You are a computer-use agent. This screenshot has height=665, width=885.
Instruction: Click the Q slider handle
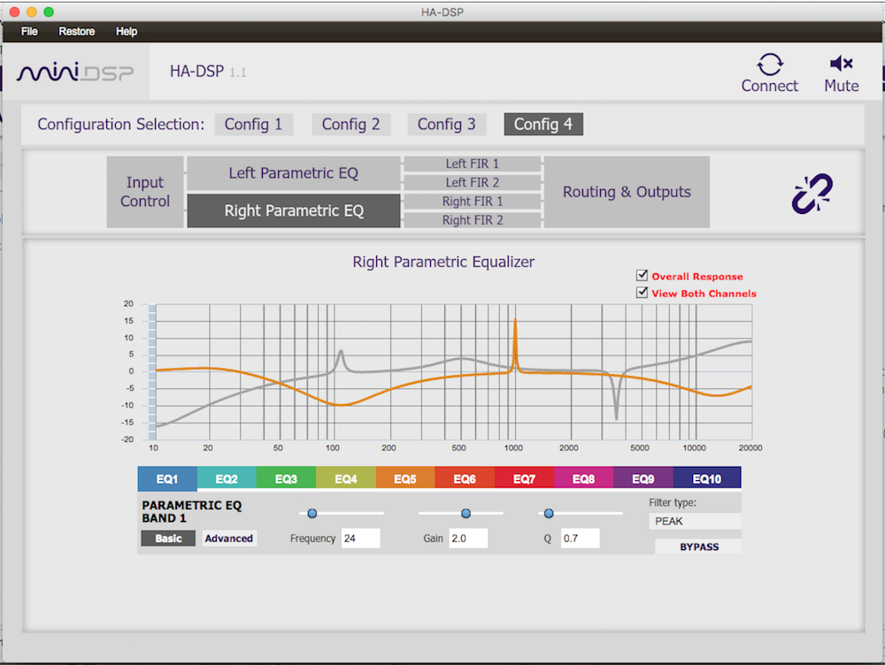coord(549,513)
